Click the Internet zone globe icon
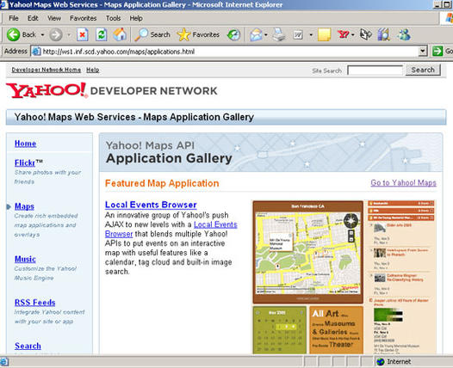The width and height of the screenshot is (453, 368). (381, 362)
